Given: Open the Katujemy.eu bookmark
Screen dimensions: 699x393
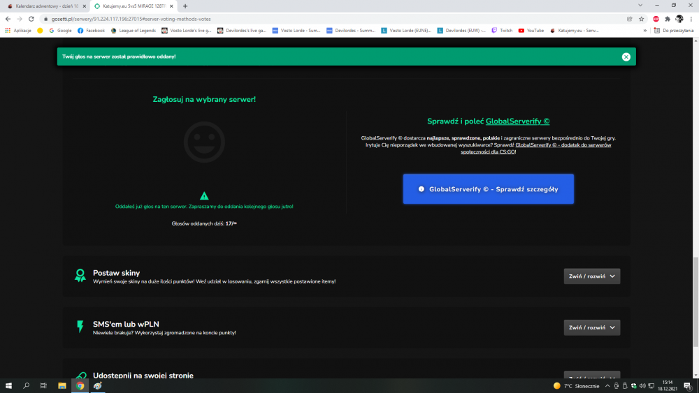Looking at the screenshot, I should (x=574, y=31).
